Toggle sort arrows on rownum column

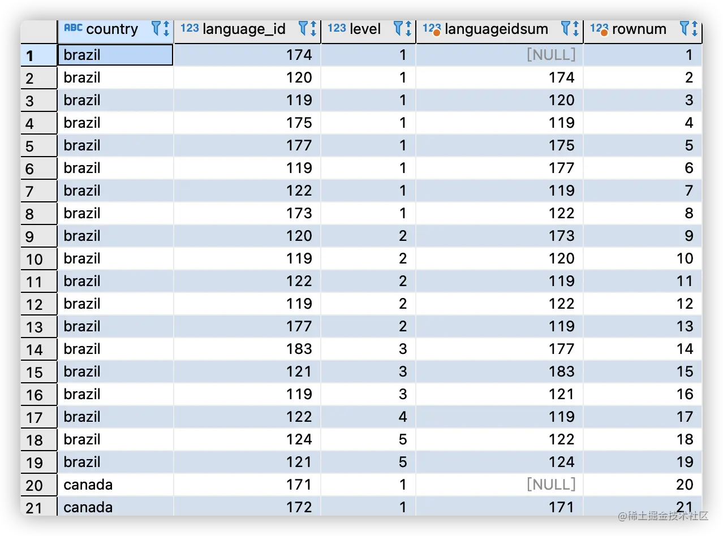(694, 28)
